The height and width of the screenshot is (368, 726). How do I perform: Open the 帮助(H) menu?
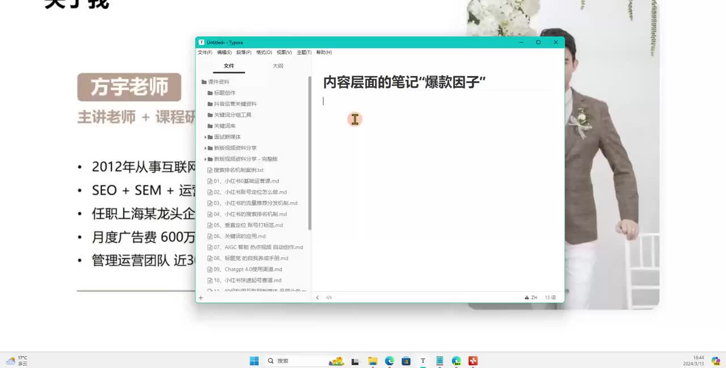(x=324, y=52)
